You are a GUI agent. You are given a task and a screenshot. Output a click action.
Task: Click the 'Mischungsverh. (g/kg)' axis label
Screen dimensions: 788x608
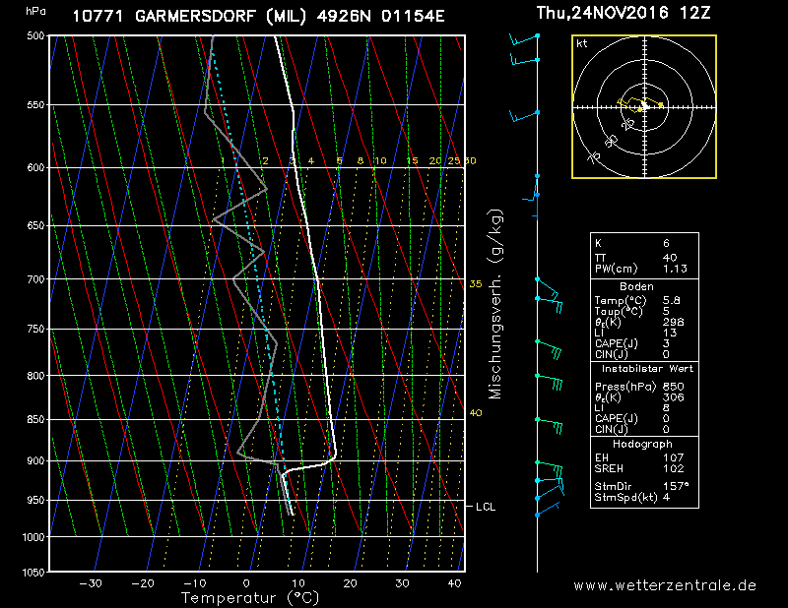pyautogui.click(x=495, y=304)
